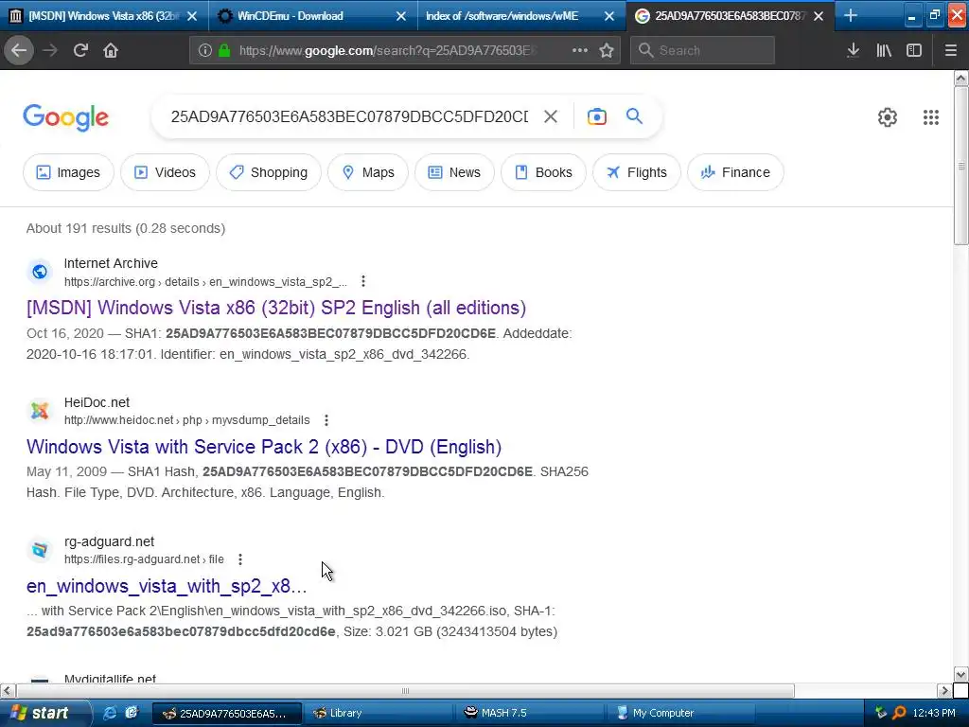Image resolution: width=969 pixels, height=727 pixels.
Task: Filter results by Maps
Action: click(x=368, y=172)
